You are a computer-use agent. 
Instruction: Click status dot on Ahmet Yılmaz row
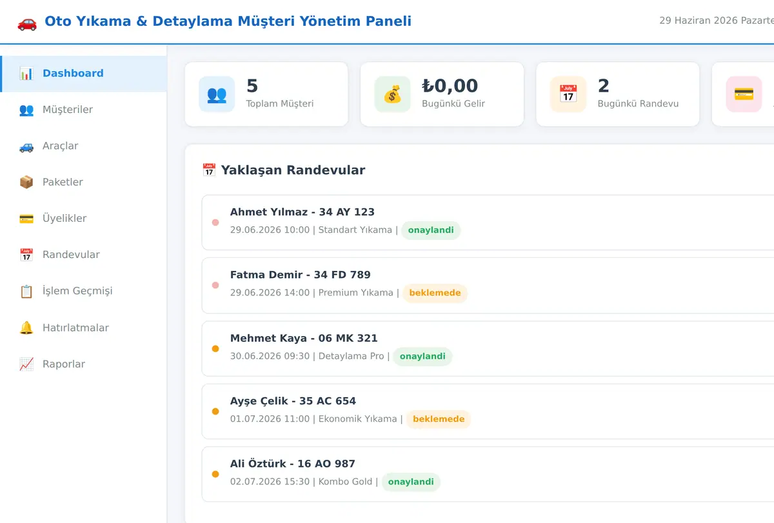click(x=215, y=222)
